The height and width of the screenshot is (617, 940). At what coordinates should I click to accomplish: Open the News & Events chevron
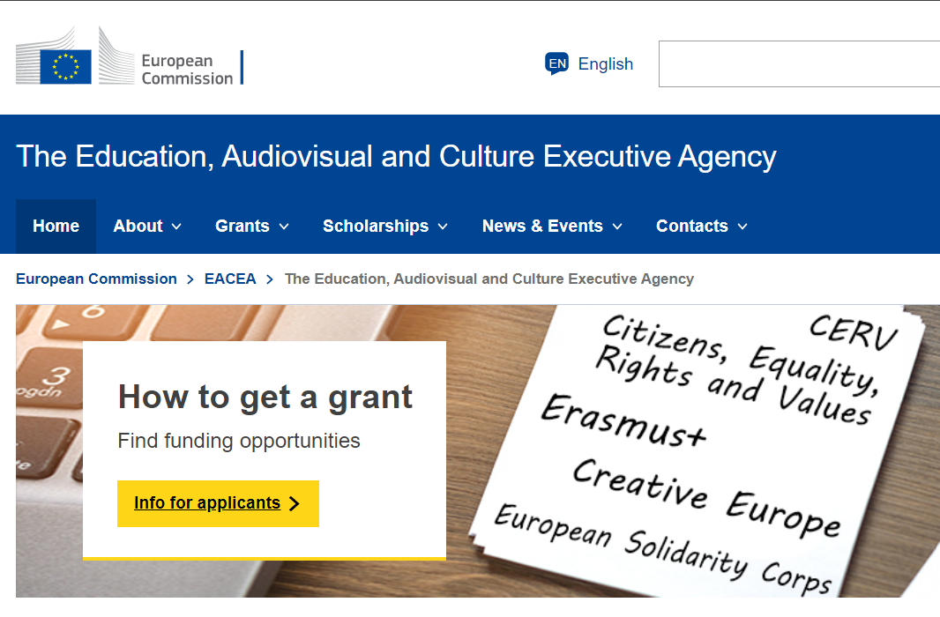617,227
